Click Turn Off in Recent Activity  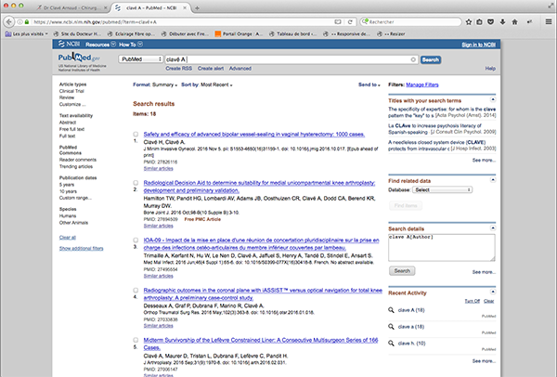(473, 301)
